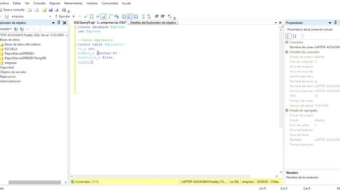The height and width of the screenshot is (191, 340).
Task: Decrease indent of selected lines
Action: [x=157, y=16]
